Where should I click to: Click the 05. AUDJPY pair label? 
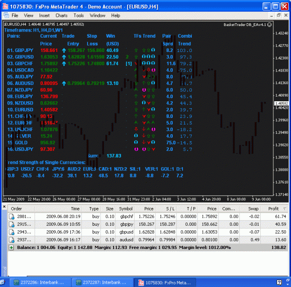tap(20, 77)
